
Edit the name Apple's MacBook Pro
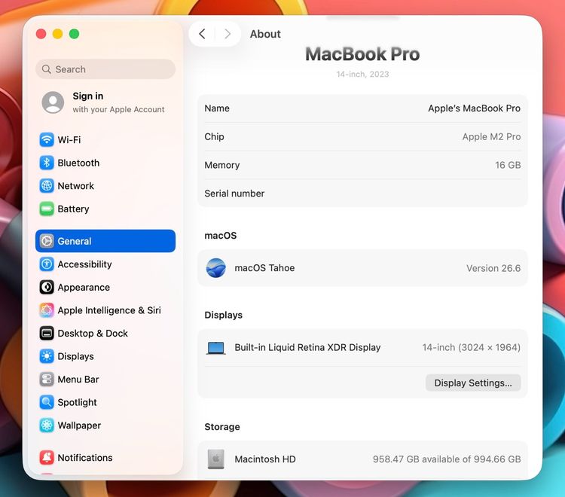[x=474, y=108]
